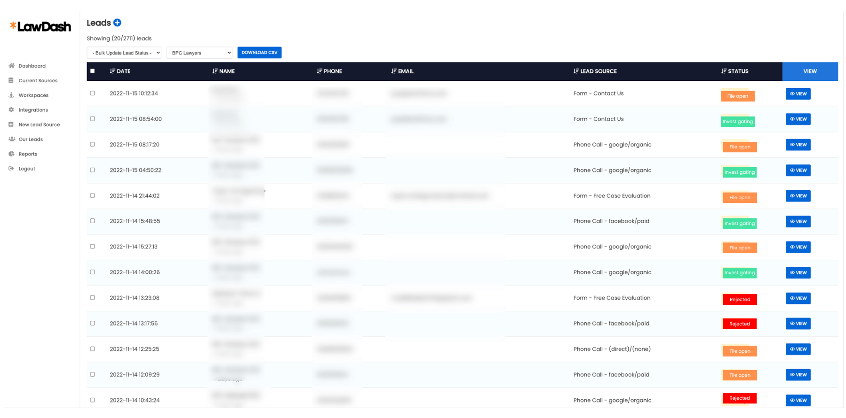
Task: View the lead dated 2022-11-14 10:43:24
Action: [x=798, y=400]
